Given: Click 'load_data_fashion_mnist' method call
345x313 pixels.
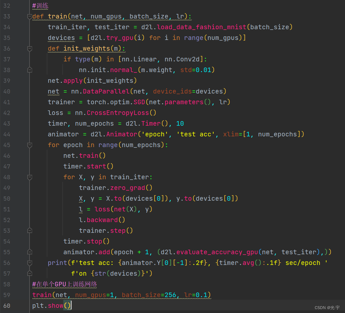Looking at the screenshot, I should pos(202,27).
